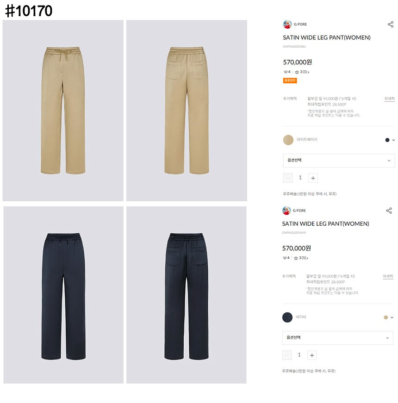Like the beige pants via heart icon
This screenshot has width=398, height=403.
(x=286, y=72)
